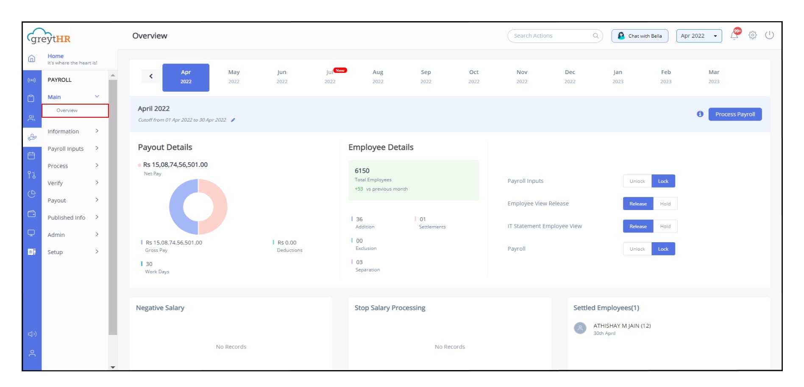
Task: Click the notifications bell with 99+ badge
Action: [x=734, y=36]
